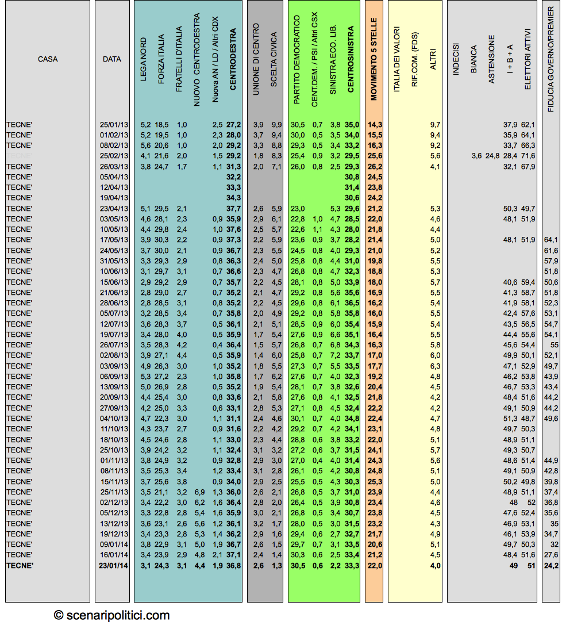Click the BIANCA column header
This screenshot has width=566, height=629.
pos(474,59)
